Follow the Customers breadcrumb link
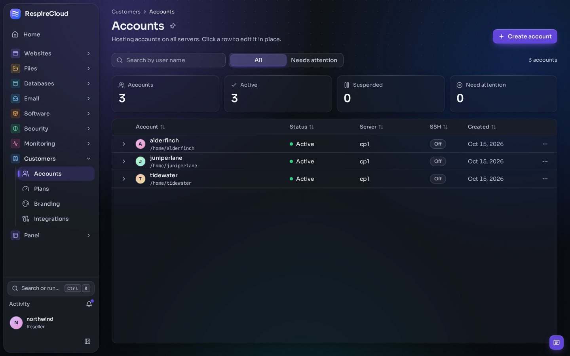This screenshot has width=570, height=356. [x=126, y=12]
